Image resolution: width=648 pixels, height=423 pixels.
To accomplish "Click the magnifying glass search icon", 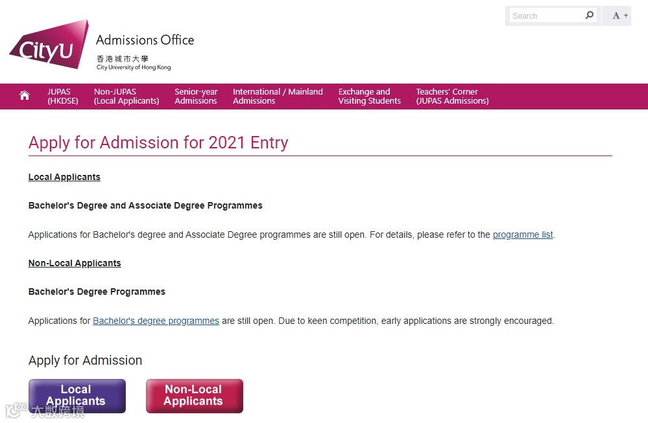I will 590,16.
